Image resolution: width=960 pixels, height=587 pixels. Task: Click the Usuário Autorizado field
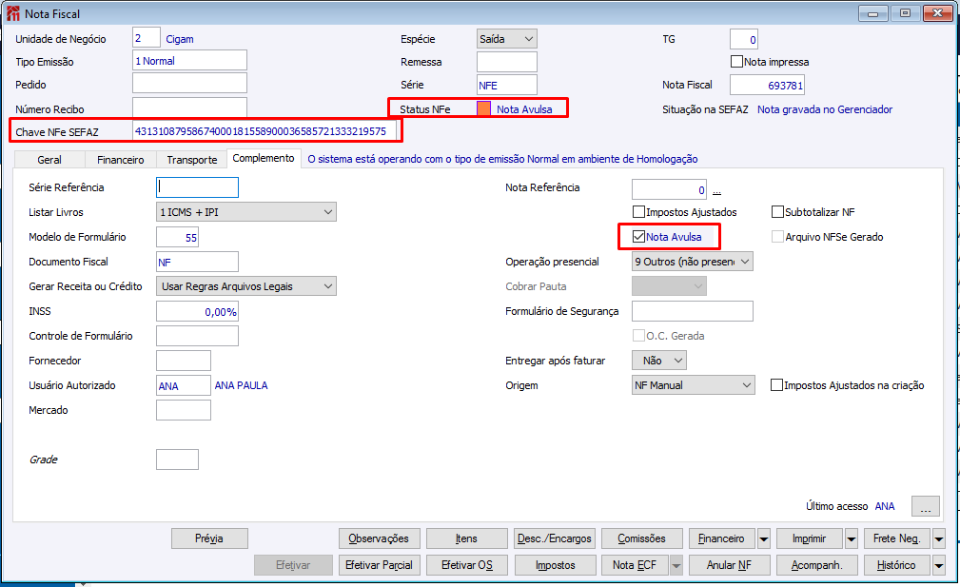tap(183, 385)
